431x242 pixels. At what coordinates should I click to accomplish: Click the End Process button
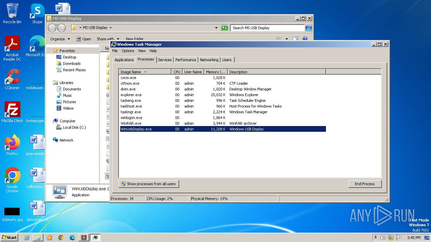[x=365, y=184]
